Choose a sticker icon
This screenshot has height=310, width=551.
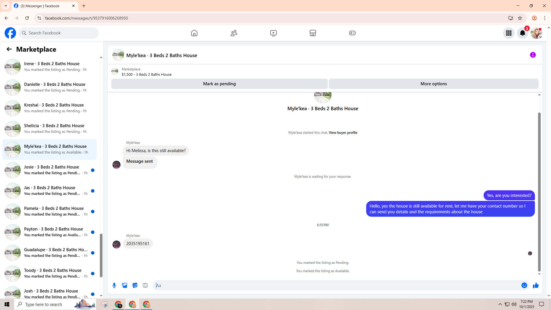(x=135, y=285)
